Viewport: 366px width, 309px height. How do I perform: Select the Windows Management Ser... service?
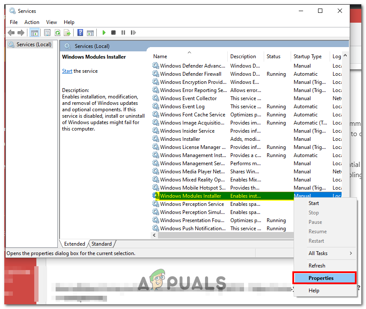(247, 163)
